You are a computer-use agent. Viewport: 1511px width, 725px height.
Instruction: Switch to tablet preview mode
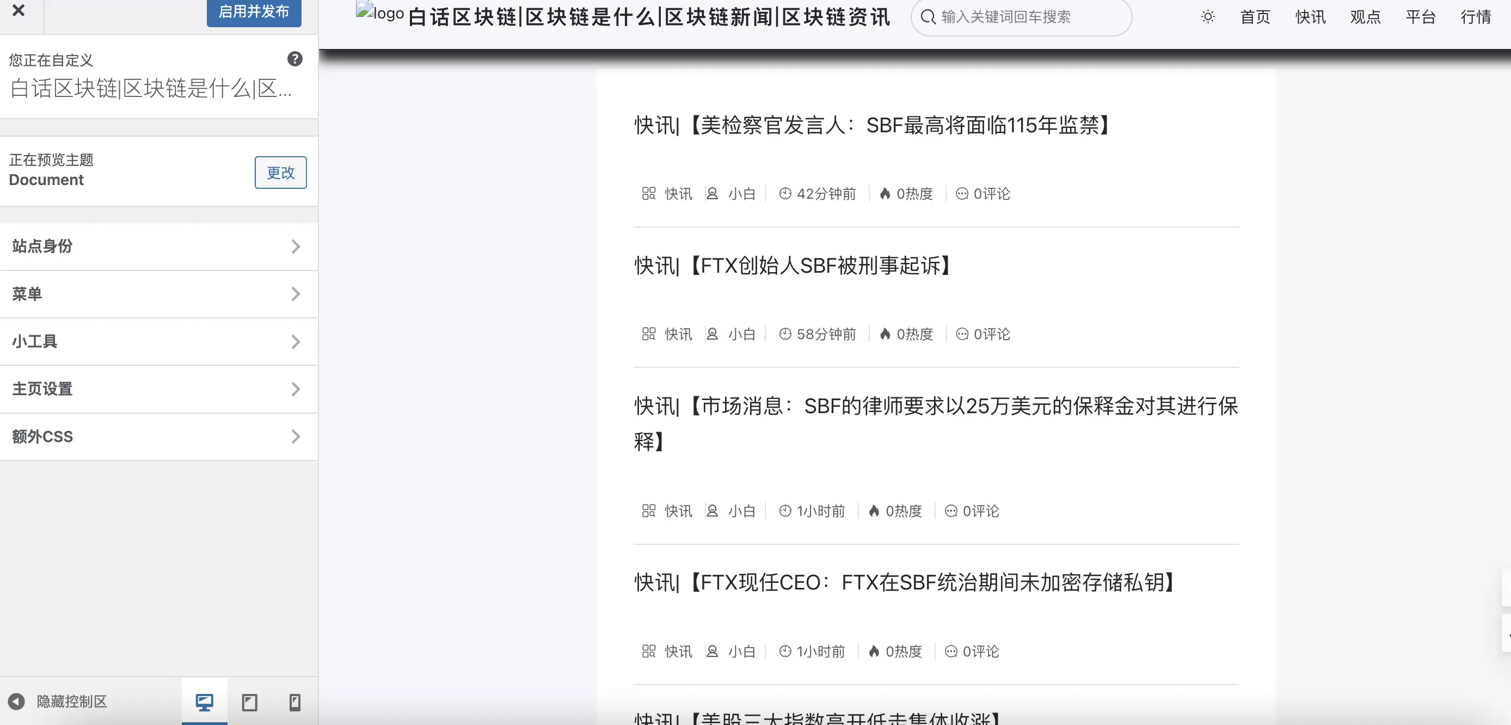point(250,702)
